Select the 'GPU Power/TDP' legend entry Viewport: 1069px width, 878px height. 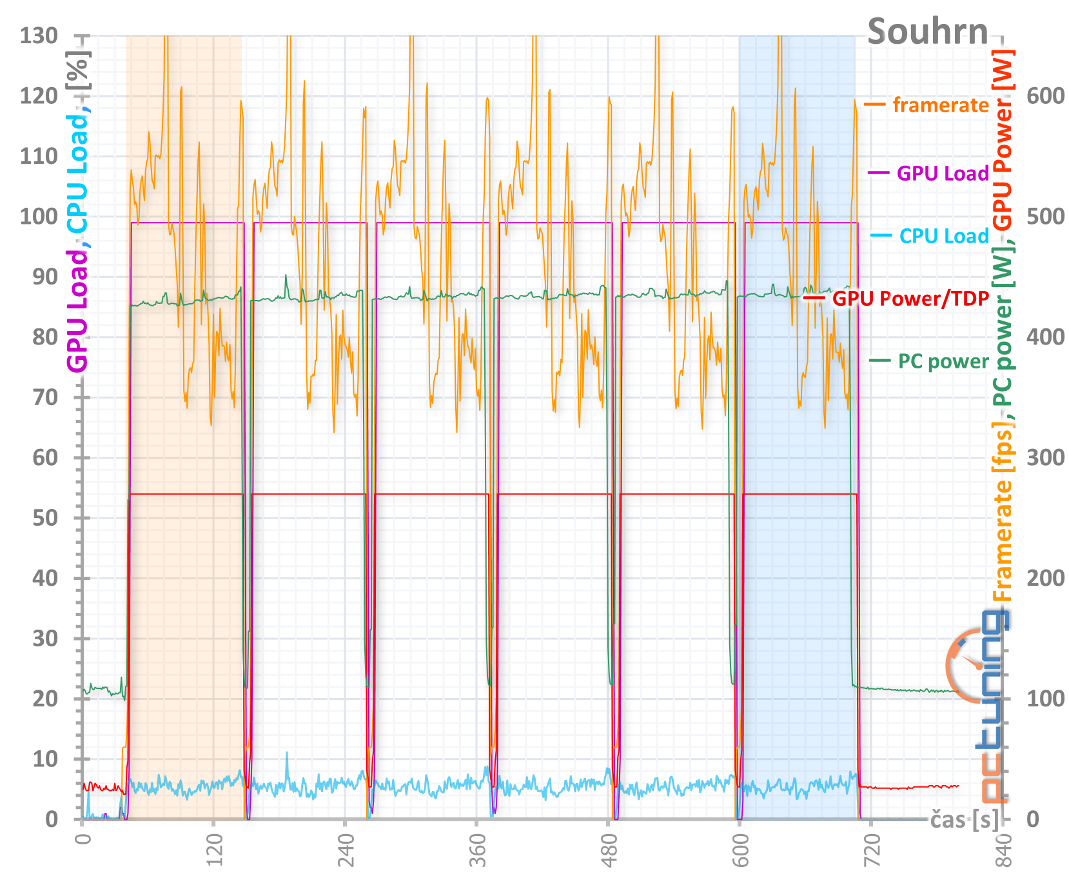(910, 298)
